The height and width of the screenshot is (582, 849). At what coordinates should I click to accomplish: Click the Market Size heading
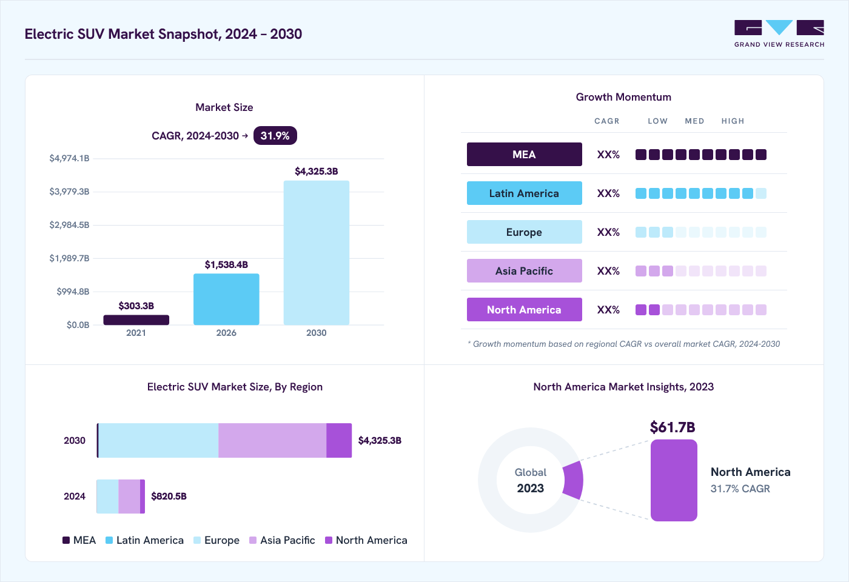[224, 107]
